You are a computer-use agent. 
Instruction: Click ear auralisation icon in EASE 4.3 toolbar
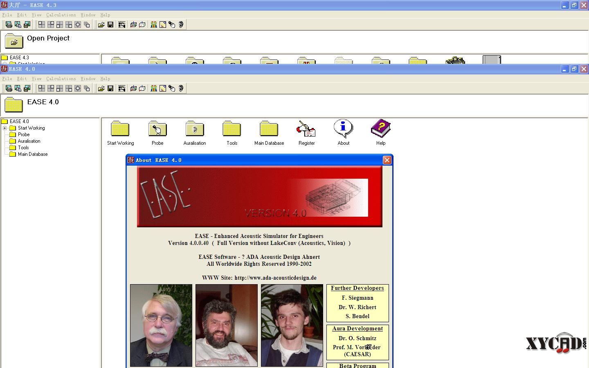pyautogui.click(x=181, y=25)
